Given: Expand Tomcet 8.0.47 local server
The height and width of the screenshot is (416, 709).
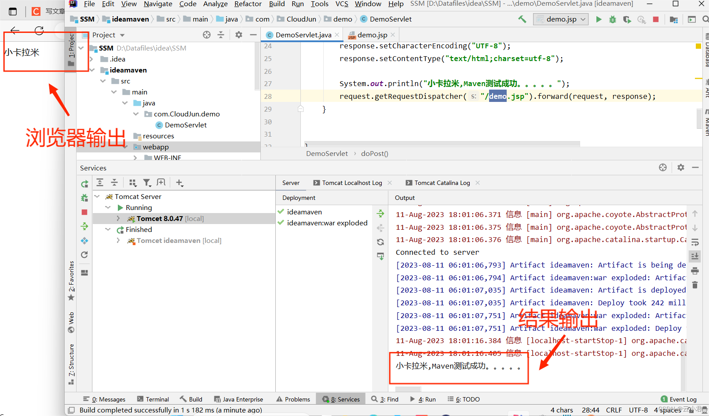Looking at the screenshot, I should coord(118,218).
